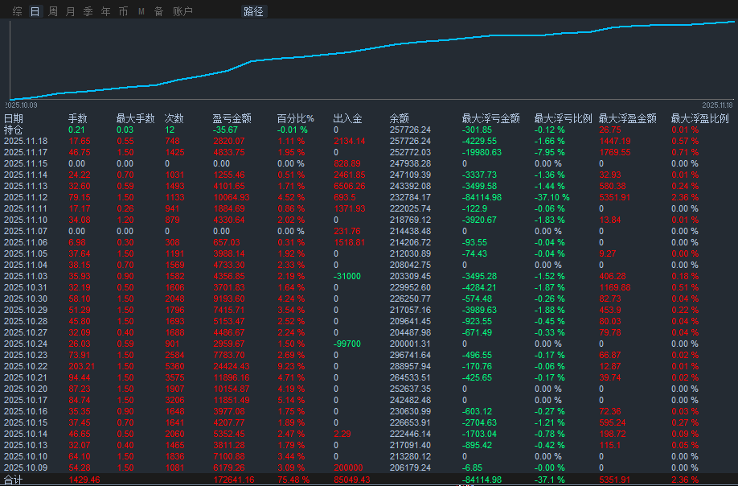This screenshot has width=738, height=486.
Task: Click the withdrawal value -99700
Action: point(346,344)
